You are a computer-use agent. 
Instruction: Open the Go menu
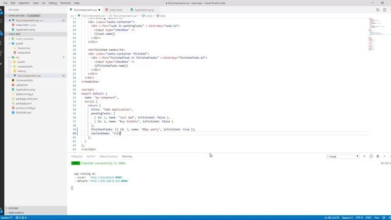click(x=43, y=3)
